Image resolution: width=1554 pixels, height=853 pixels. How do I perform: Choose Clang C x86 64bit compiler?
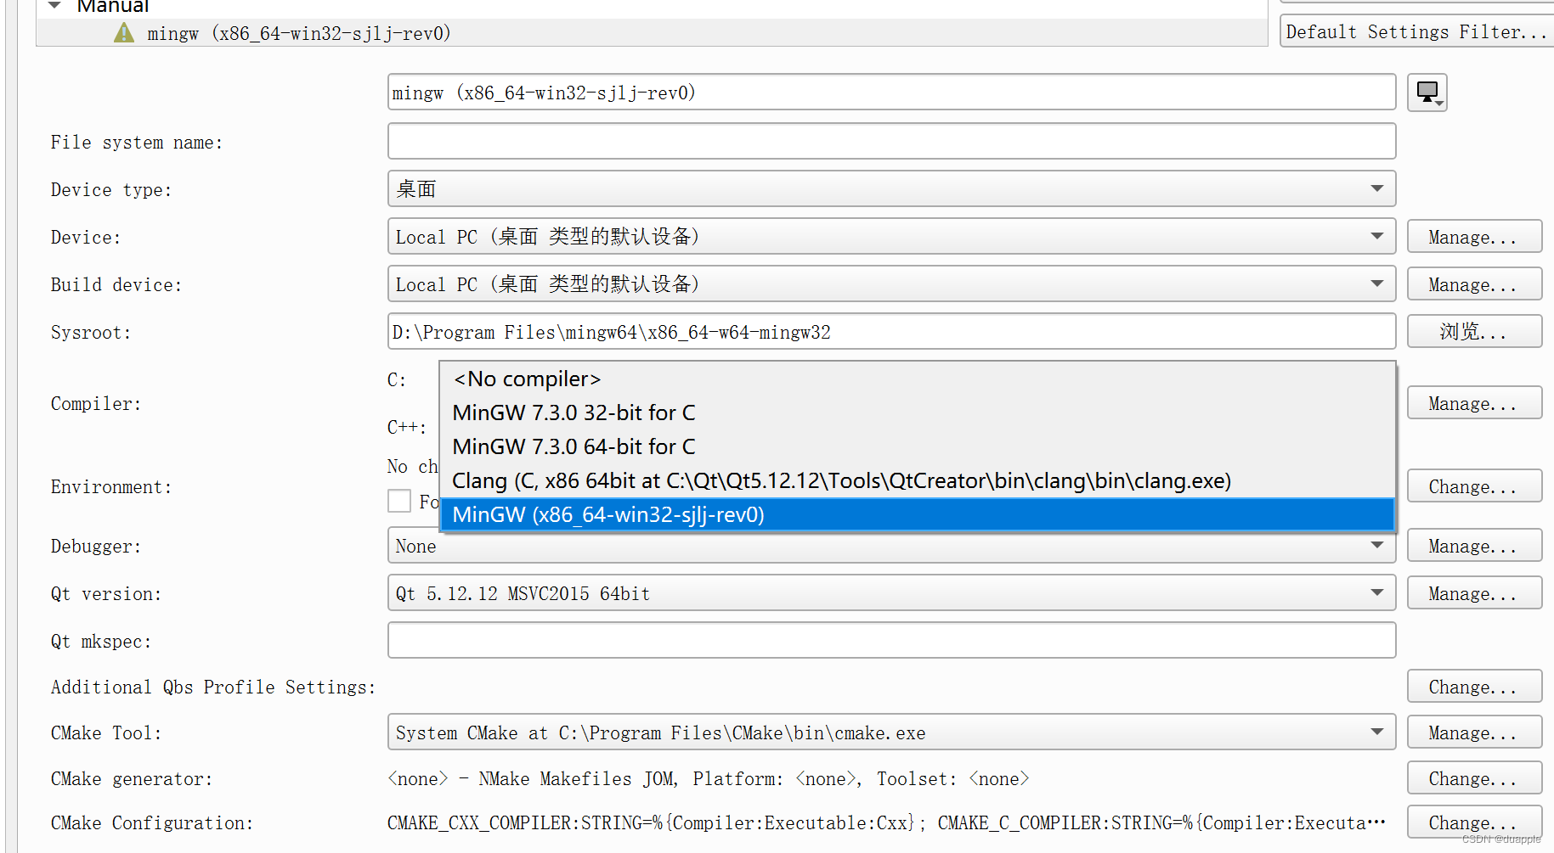918,480
